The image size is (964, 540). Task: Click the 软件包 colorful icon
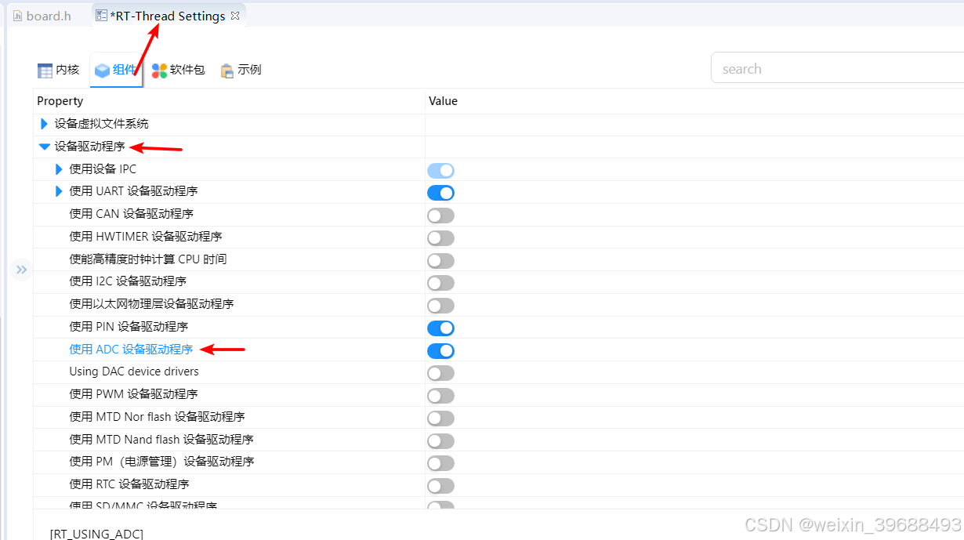click(159, 71)
